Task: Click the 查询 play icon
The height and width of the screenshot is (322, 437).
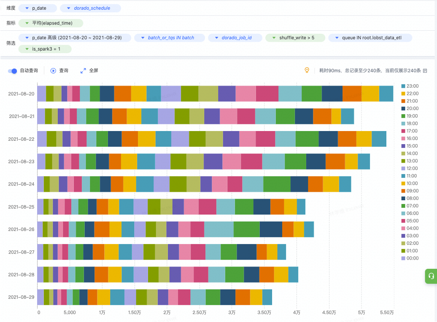Action: [54, 71]
